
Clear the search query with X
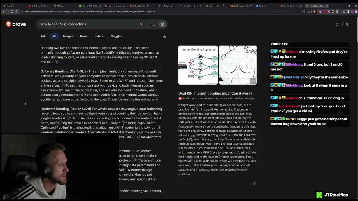tap(141, 24)
